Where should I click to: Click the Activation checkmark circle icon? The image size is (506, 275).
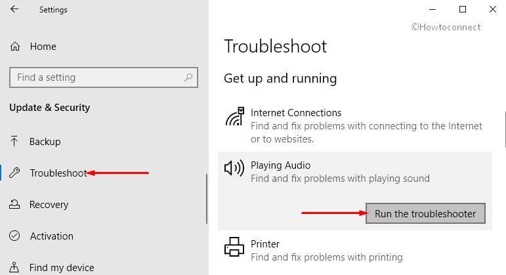click(x=14, y=236)
